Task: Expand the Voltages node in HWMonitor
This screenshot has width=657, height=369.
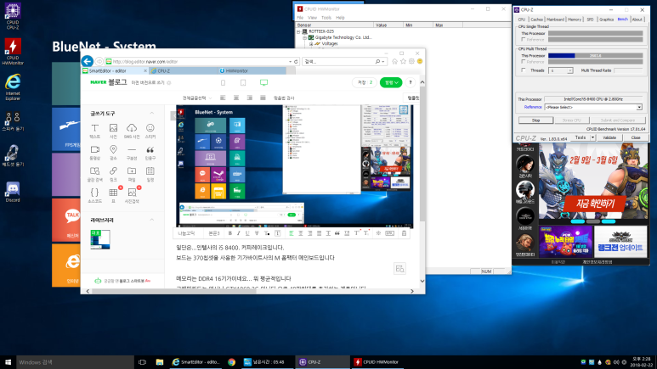Action: pyautogui.click(x=311, y=43)
